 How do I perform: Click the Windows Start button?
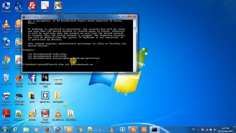click(x=4, y=130)
